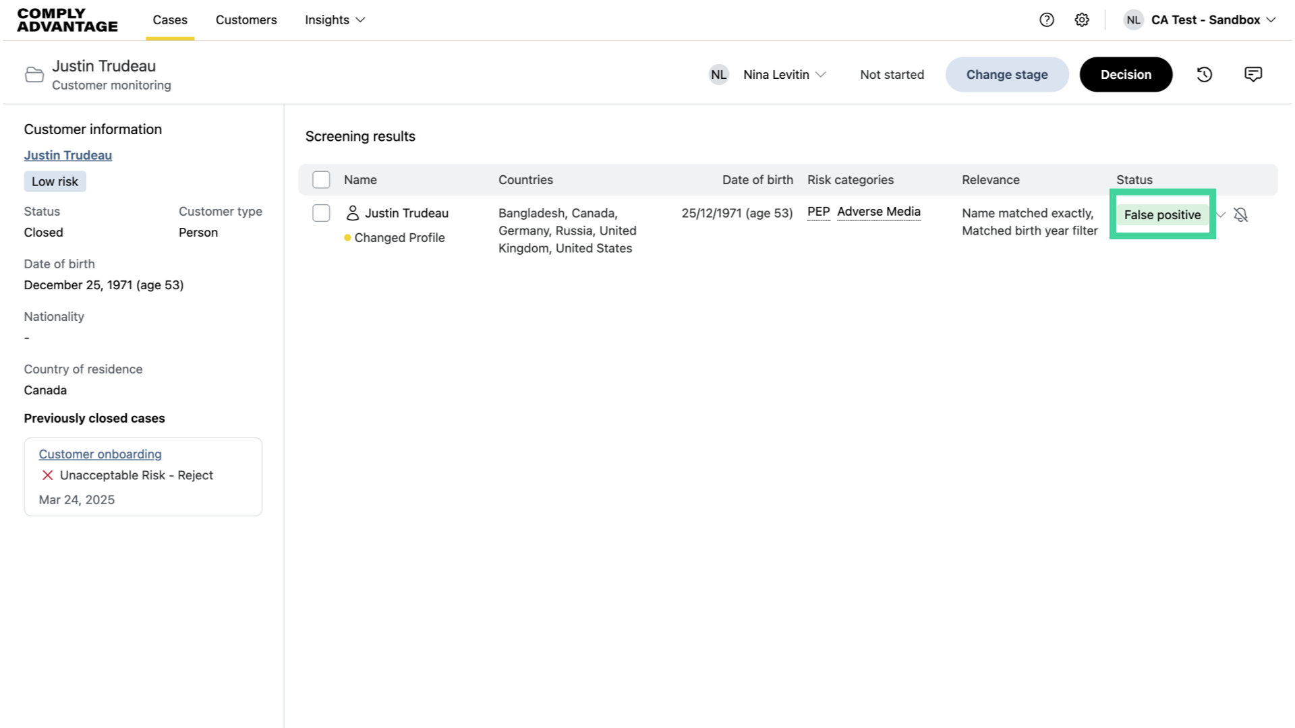Click the muted bell monitoring icon
1295x728 pixels.
[1240, 215]
